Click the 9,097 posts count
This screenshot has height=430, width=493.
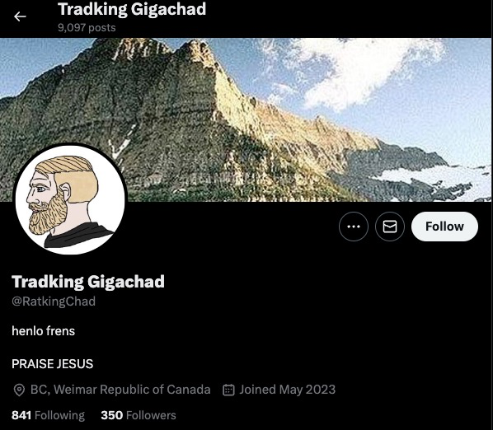coord(87,28)
